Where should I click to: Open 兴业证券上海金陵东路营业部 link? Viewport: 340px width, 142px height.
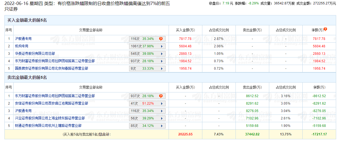(x=50, y=118)
